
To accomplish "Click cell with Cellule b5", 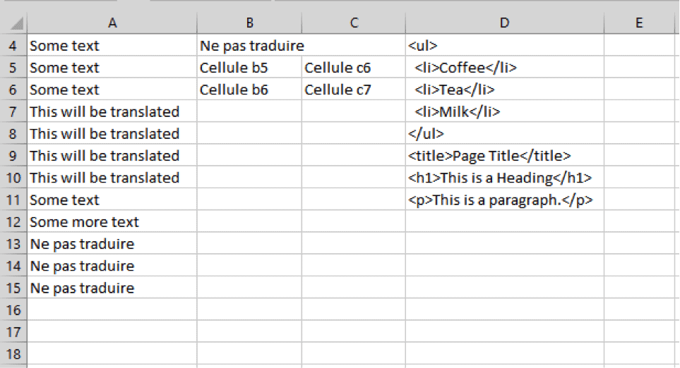I will click(x=249, y=68).
